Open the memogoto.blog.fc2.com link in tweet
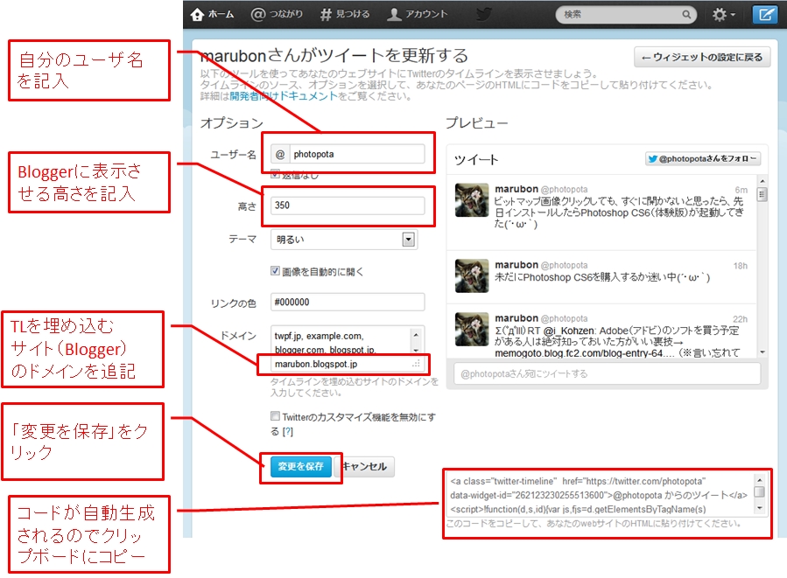The image size is (787, 578). [585, 353]
